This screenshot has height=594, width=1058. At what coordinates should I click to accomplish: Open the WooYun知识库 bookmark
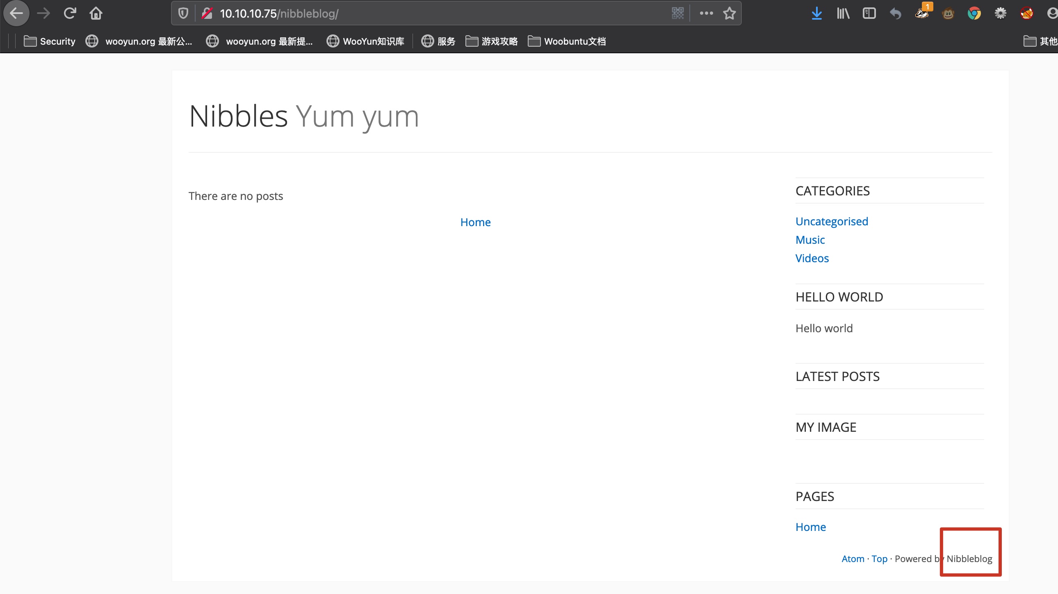click(365, 41)
